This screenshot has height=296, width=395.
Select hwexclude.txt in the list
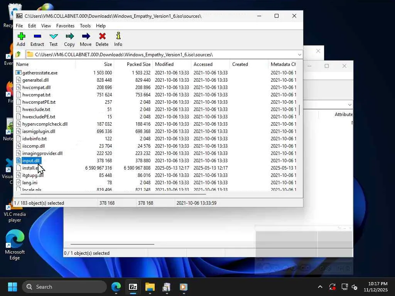[36, 109]
